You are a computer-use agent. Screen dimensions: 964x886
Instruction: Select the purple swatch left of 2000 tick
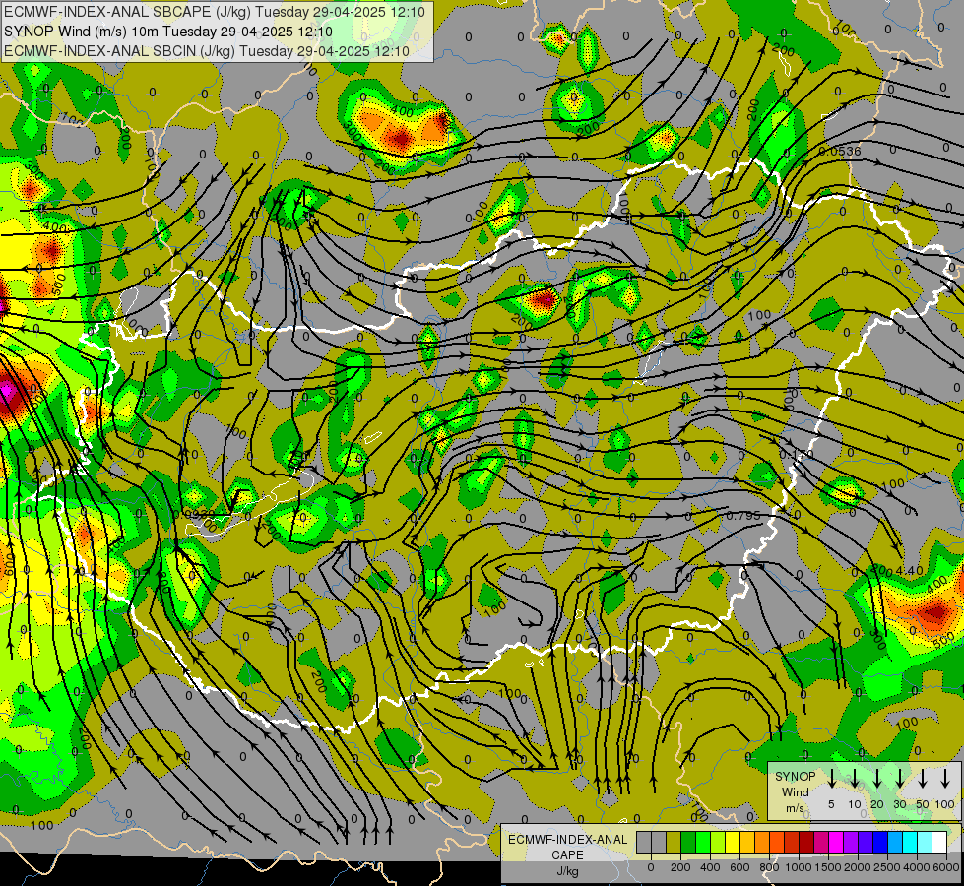(852, 842)
